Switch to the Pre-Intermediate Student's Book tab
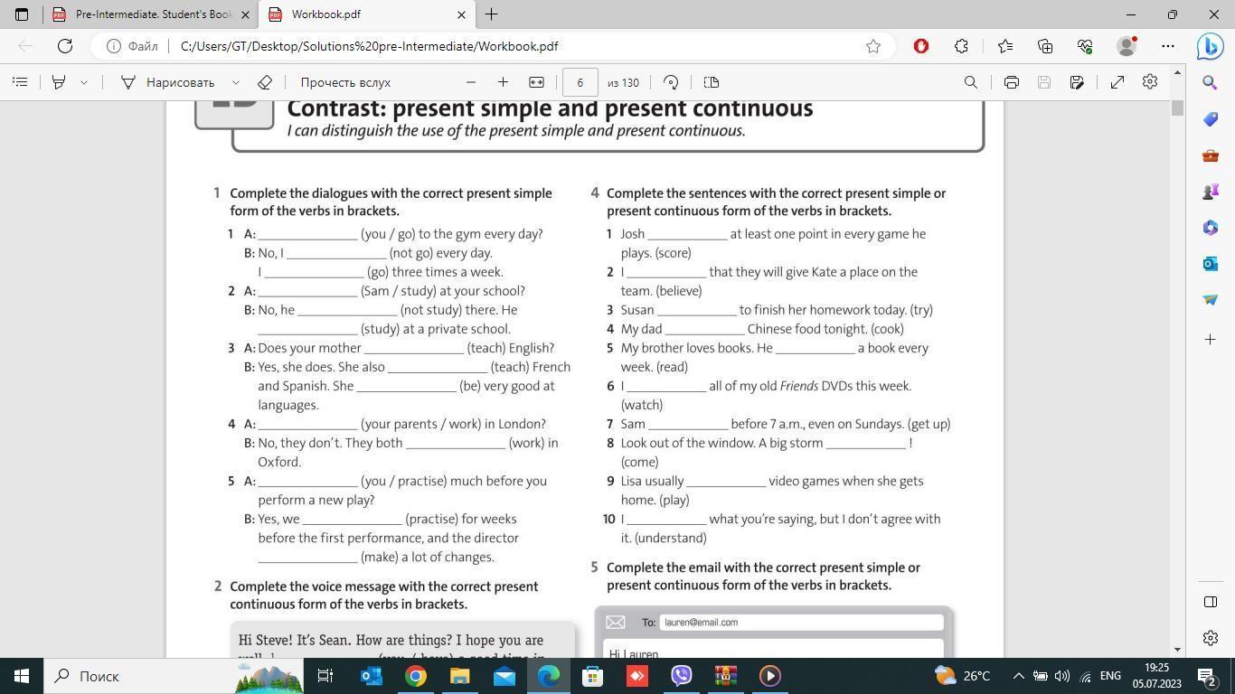This screenshot has height=694, width=1235. (x=146, y=14)
